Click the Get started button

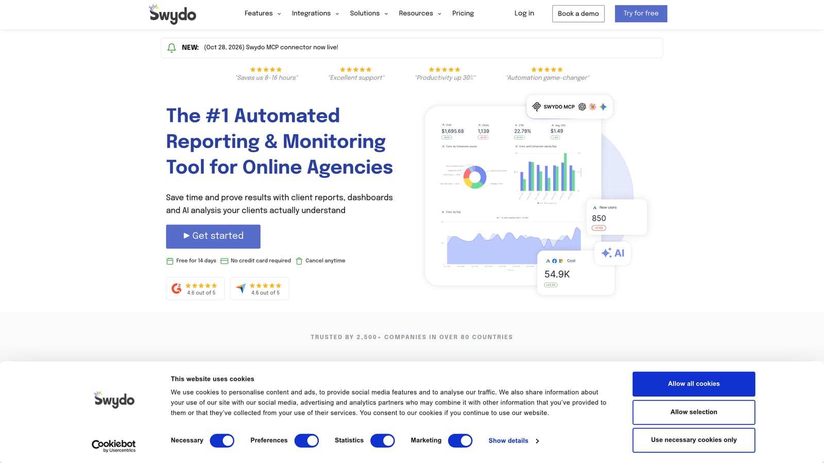(213, 236)
